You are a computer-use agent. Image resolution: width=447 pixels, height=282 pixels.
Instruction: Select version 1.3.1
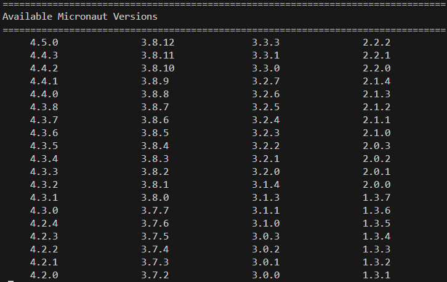pyautogui.click(x=377, y=275)
